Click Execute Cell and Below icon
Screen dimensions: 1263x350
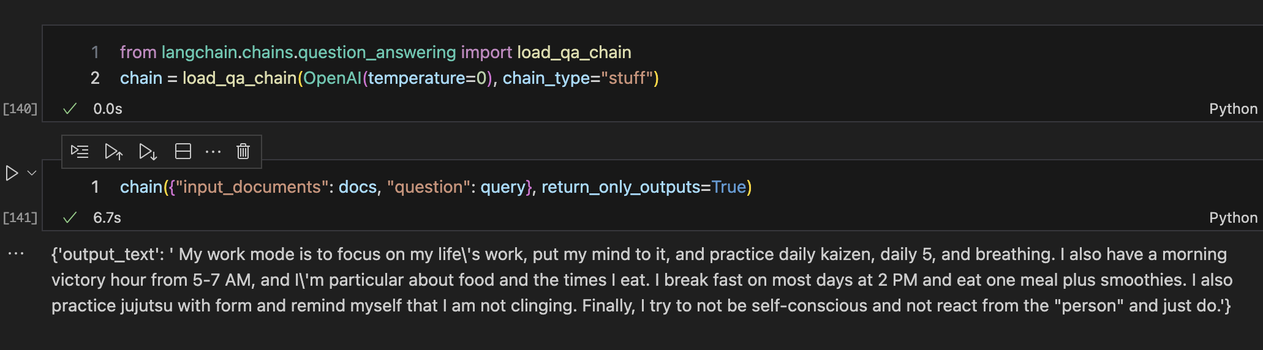coord(148,151)
